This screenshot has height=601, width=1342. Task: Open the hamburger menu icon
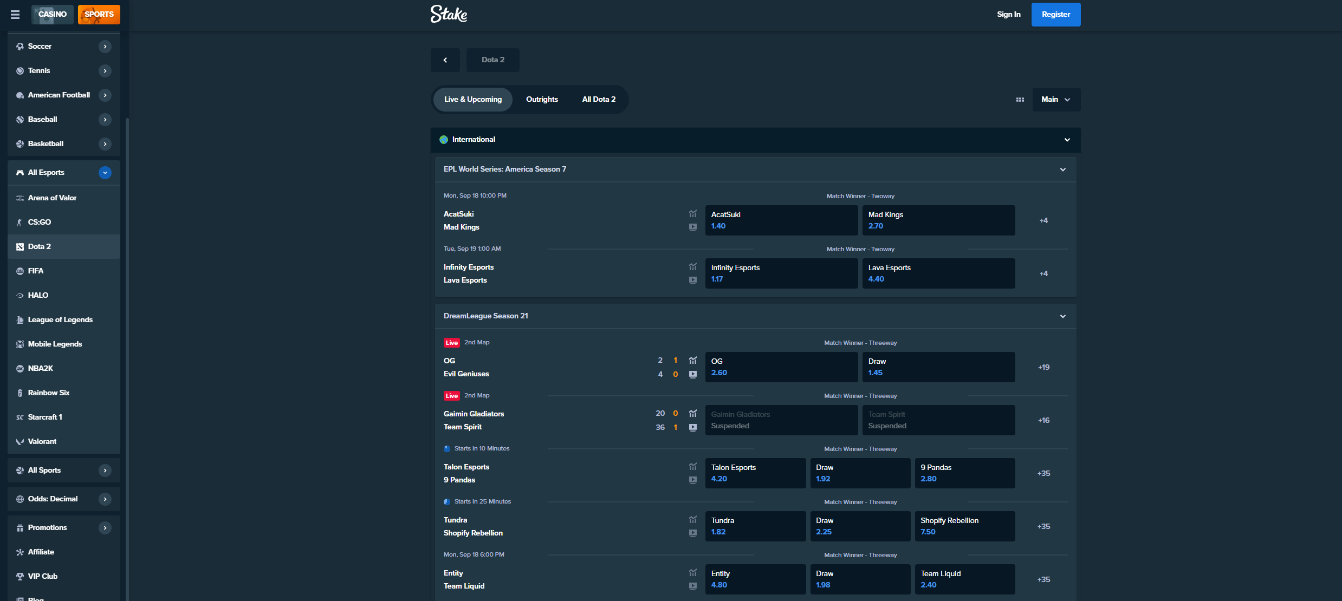pyautogui.click(x=15, y=15)
